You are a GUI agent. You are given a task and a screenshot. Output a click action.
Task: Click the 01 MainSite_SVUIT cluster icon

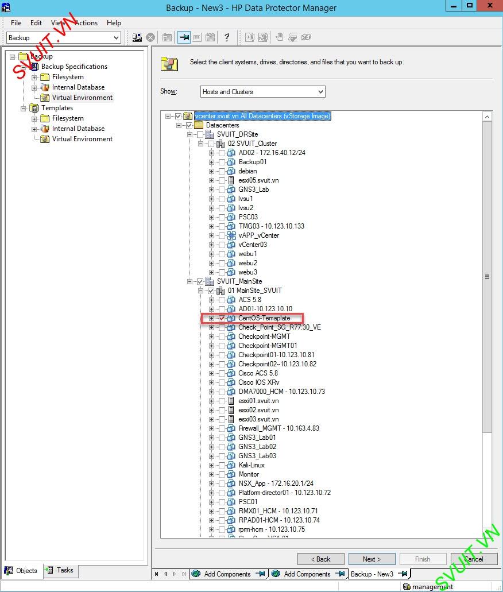click(x=220, y=291)
